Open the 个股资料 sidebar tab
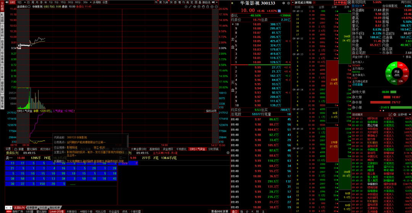 tap(2, 32)
